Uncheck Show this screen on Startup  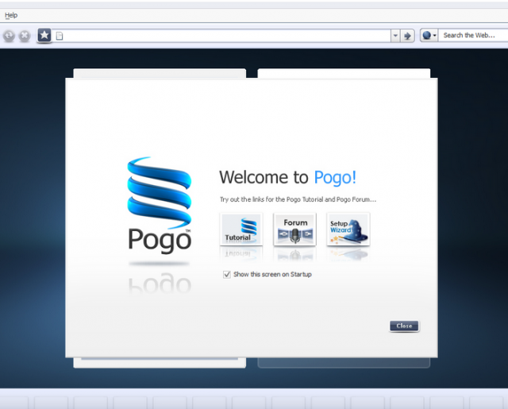pyautogui.click(x=227, y=275)
